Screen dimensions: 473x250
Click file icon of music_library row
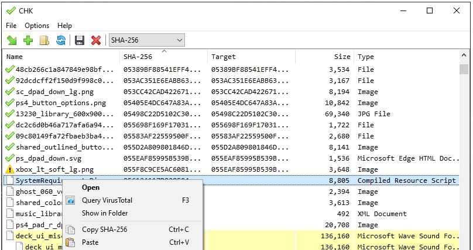tap(10, 214)
